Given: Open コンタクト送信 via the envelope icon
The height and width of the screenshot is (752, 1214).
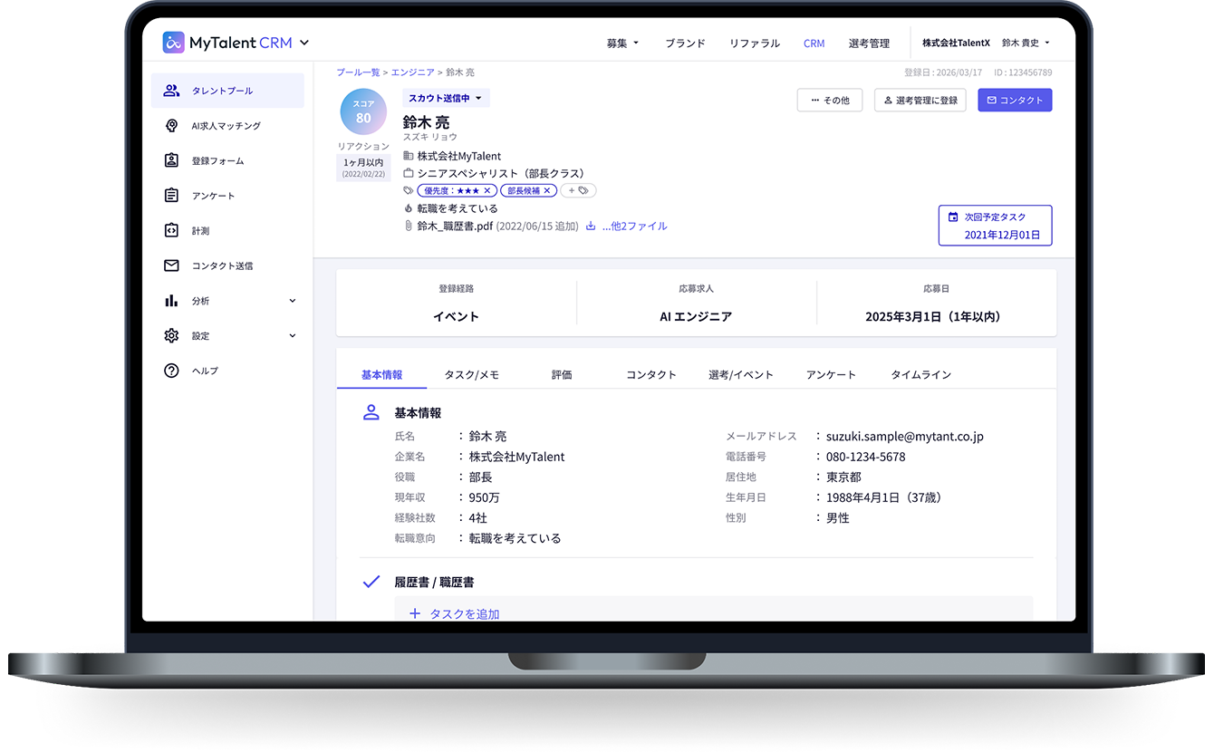Looking at the screenshot, I should 171,265.
